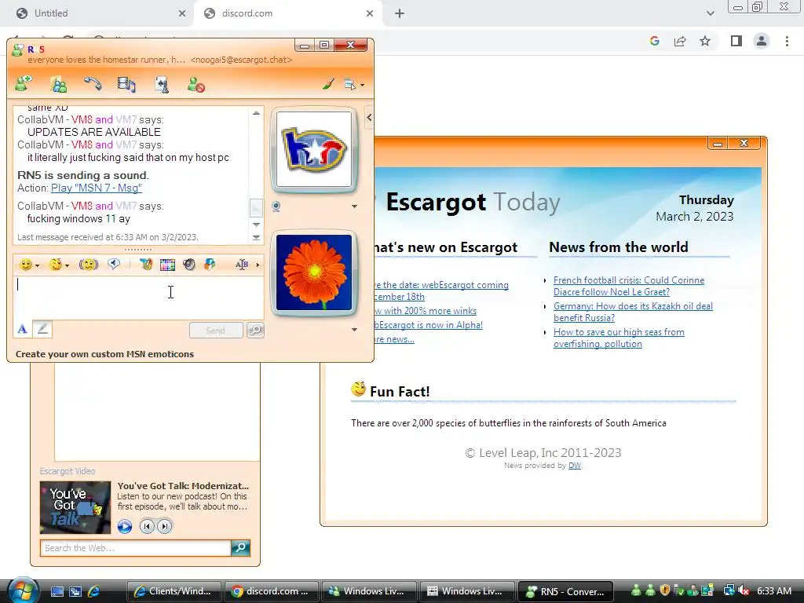Open How to save our high seas link

(x=619, y=338)
